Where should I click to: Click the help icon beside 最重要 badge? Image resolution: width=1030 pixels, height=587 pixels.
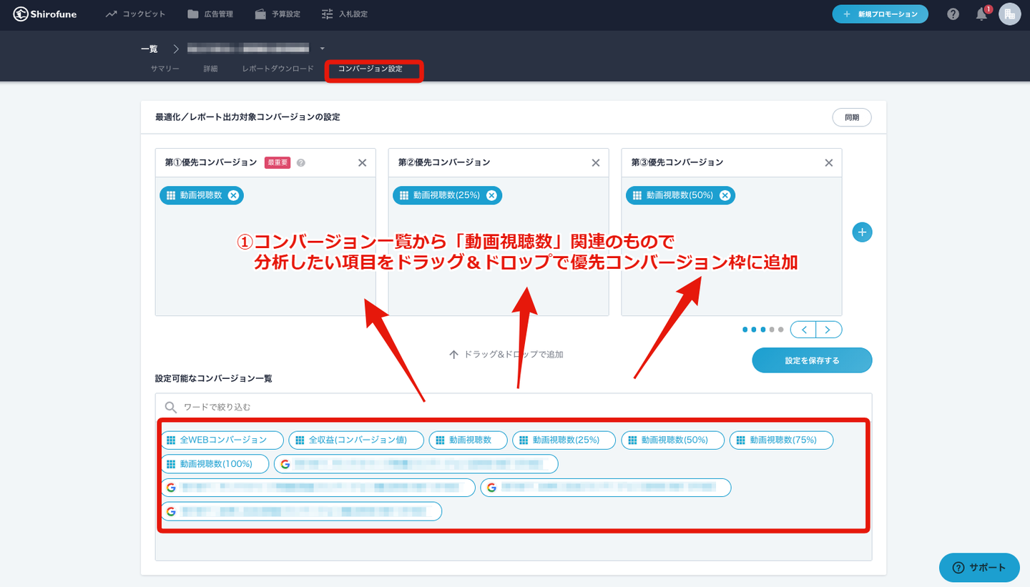click(x=301, y=163)
